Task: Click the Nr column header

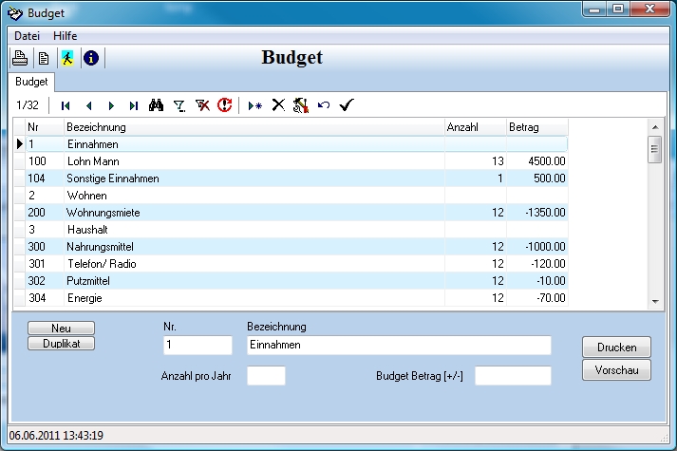Action: (45, 127)
